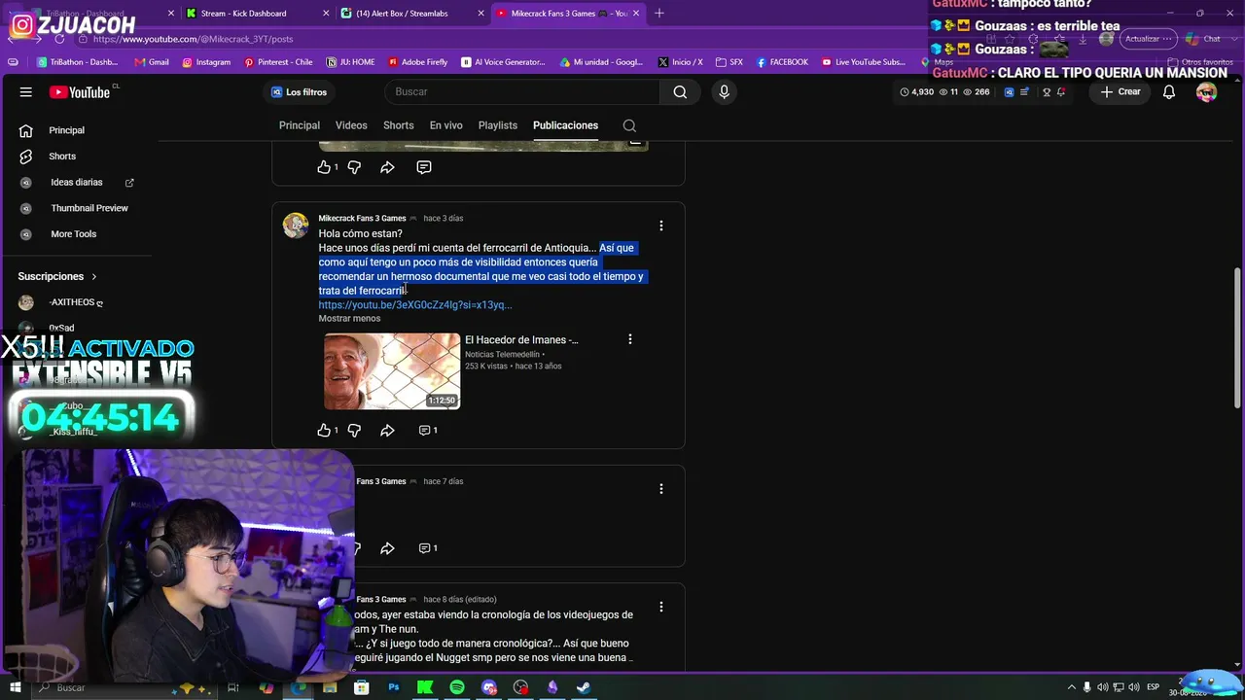Play El Hacedor de Imanes video thumbnail
The width and height of the screenshot is (1245, 700).
pyautogui.click(x=392, y=371)
